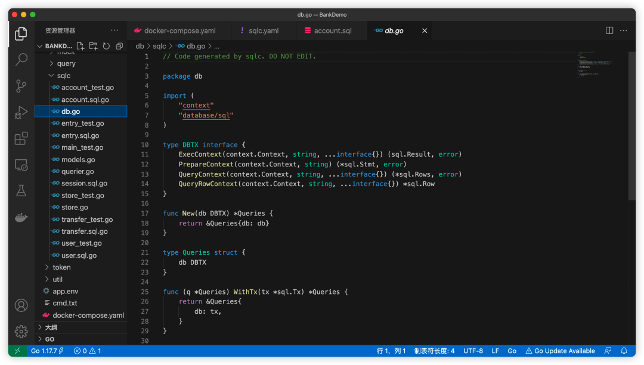The image size is (644, 365).
Task: Refresh the explorer tree
Action: point(106,46)
